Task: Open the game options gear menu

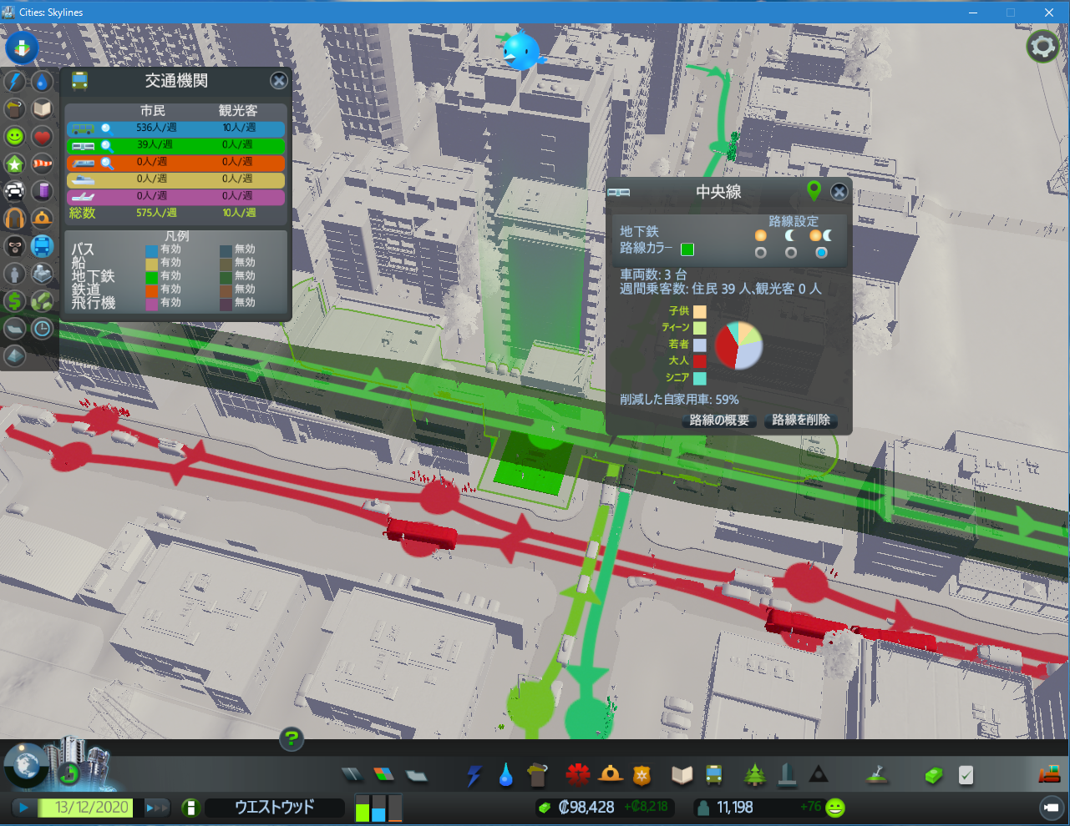Action: tap(1042, 46)
